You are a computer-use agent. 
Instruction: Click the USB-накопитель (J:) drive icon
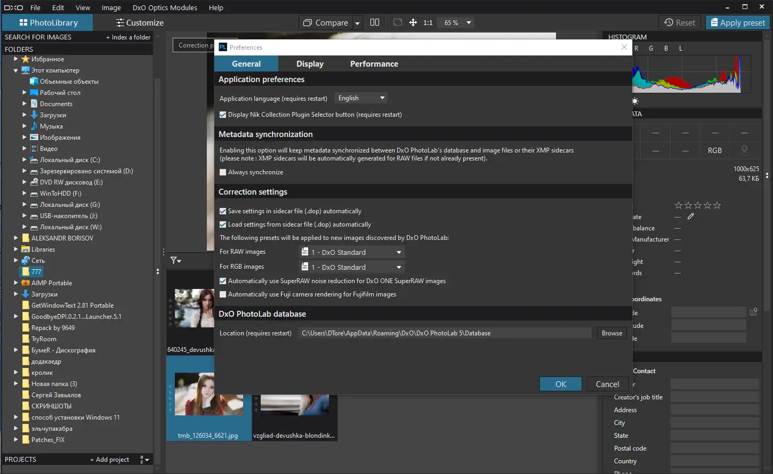tap(34, 216)
